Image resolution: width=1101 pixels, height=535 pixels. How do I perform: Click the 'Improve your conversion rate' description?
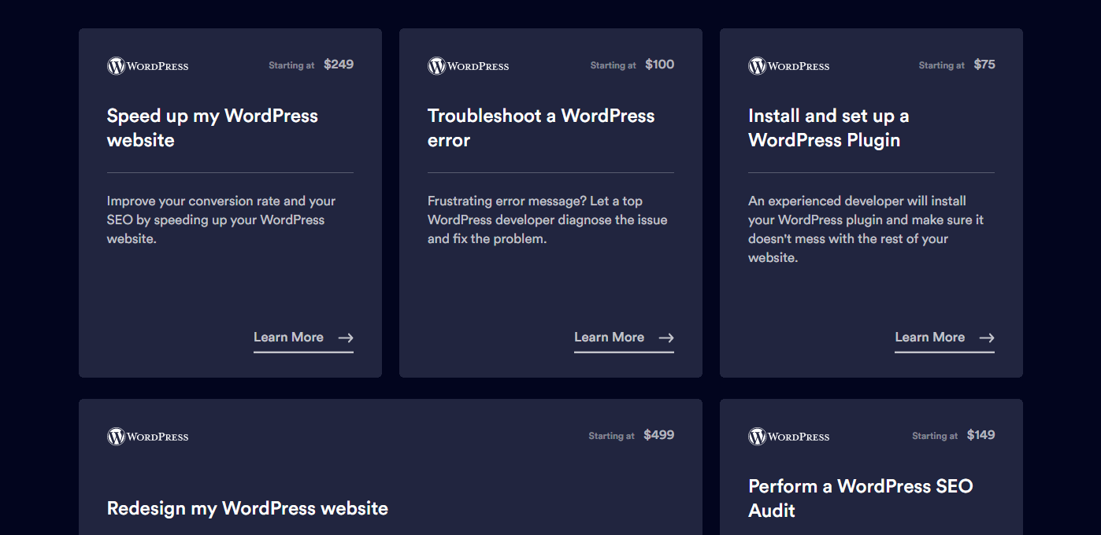(x=221, y=220)
